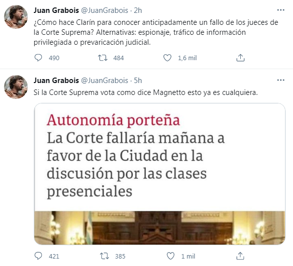The image size is (293, 266).
Task: Share the first tweet using share icon
Action: 240,58
